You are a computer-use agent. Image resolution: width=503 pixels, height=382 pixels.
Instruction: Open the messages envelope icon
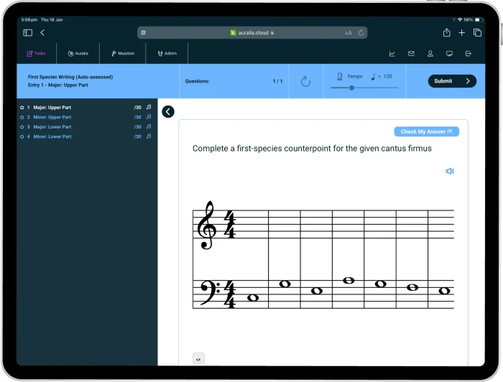(411, 53)
